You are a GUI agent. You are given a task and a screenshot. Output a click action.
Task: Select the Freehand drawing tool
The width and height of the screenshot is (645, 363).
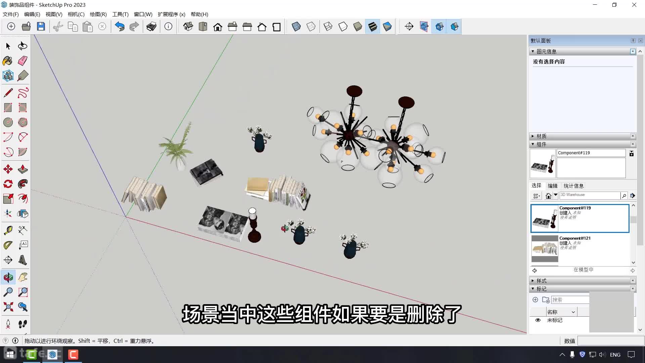click(x=23, y=92)
